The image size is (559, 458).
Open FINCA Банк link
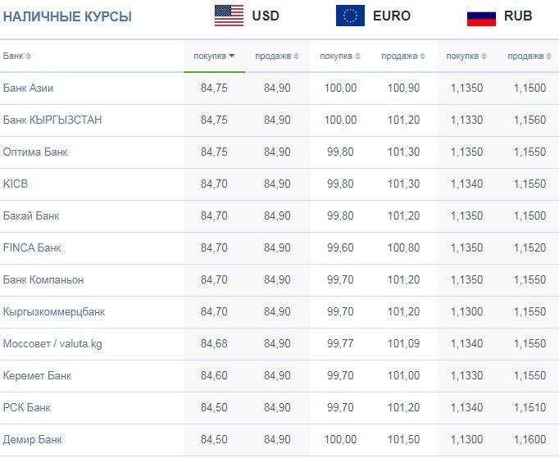32,247
